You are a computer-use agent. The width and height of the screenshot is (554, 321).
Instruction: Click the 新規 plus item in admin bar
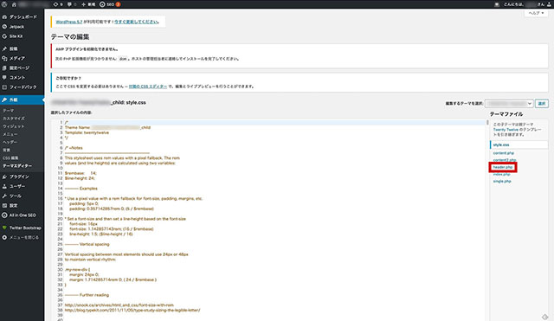click(x=88, y=4)
